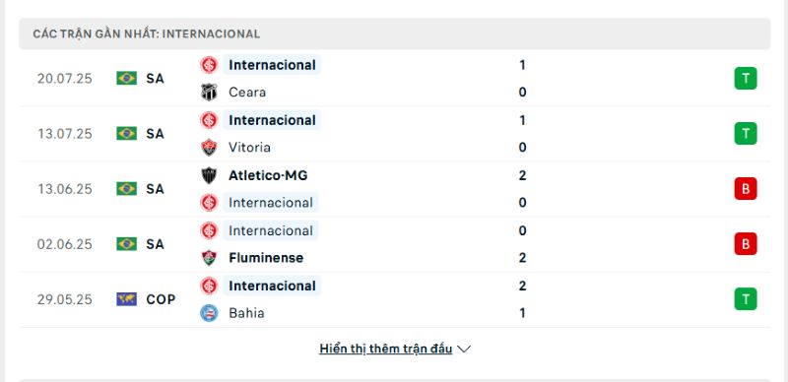
Task: Click the COP world flag icon
Action: pyautogui.click(x=127, y=299)
